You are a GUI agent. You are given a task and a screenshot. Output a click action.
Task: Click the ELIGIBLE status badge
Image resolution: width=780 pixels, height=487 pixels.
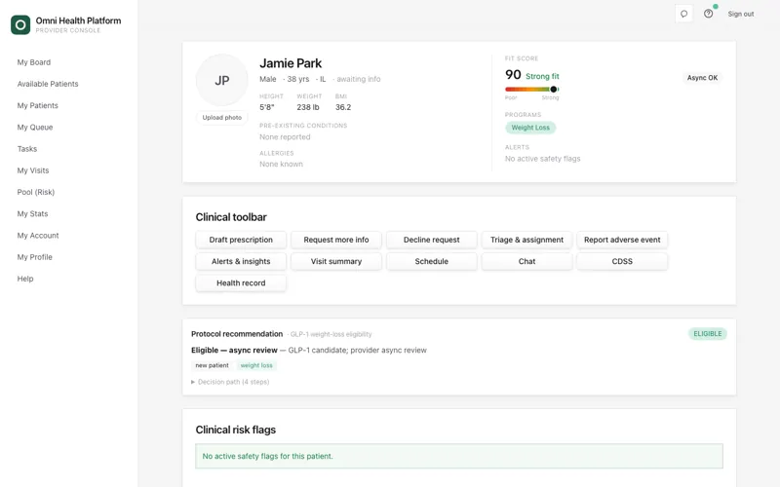coord(708,334)
